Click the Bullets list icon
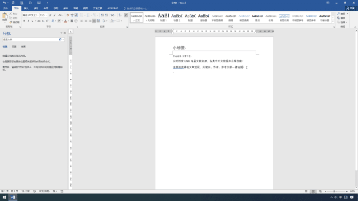 coord(82,15)
